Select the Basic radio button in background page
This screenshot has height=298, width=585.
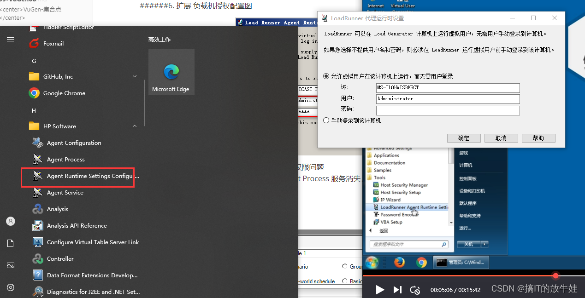coord(345,281)
